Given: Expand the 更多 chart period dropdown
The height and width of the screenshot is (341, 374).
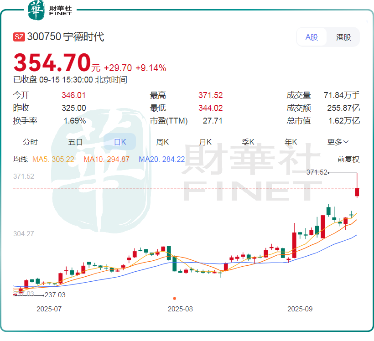Looking at the screenshot, I should coord(338,142).
